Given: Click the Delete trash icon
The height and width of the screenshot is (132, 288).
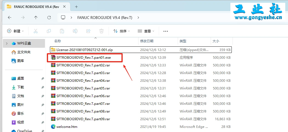Looking at the screenshot, I should pyautogui.click(x=101, y=31).
